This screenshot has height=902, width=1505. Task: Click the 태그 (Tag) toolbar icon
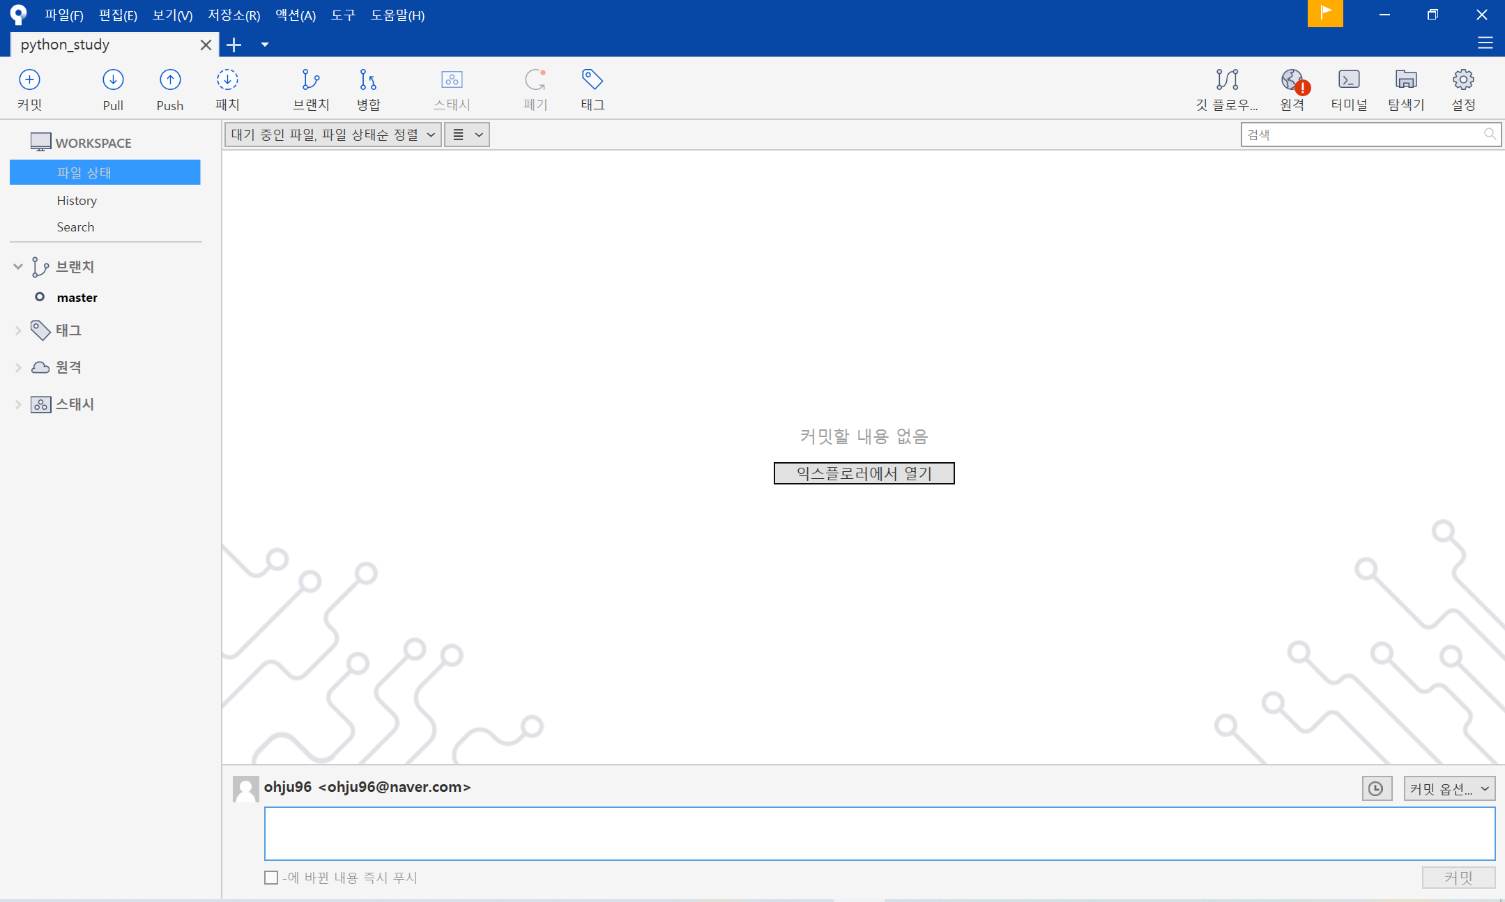pyautogui.click(x=593, y=80)
